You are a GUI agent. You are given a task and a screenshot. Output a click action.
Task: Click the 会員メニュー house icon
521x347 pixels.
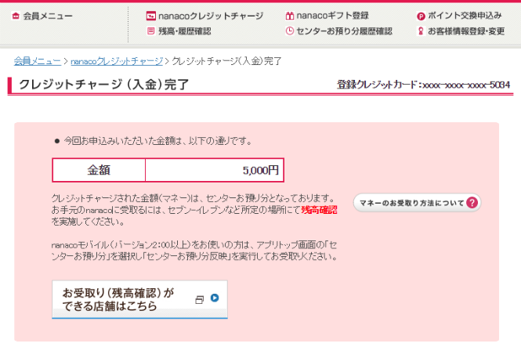tap(16, 16)
